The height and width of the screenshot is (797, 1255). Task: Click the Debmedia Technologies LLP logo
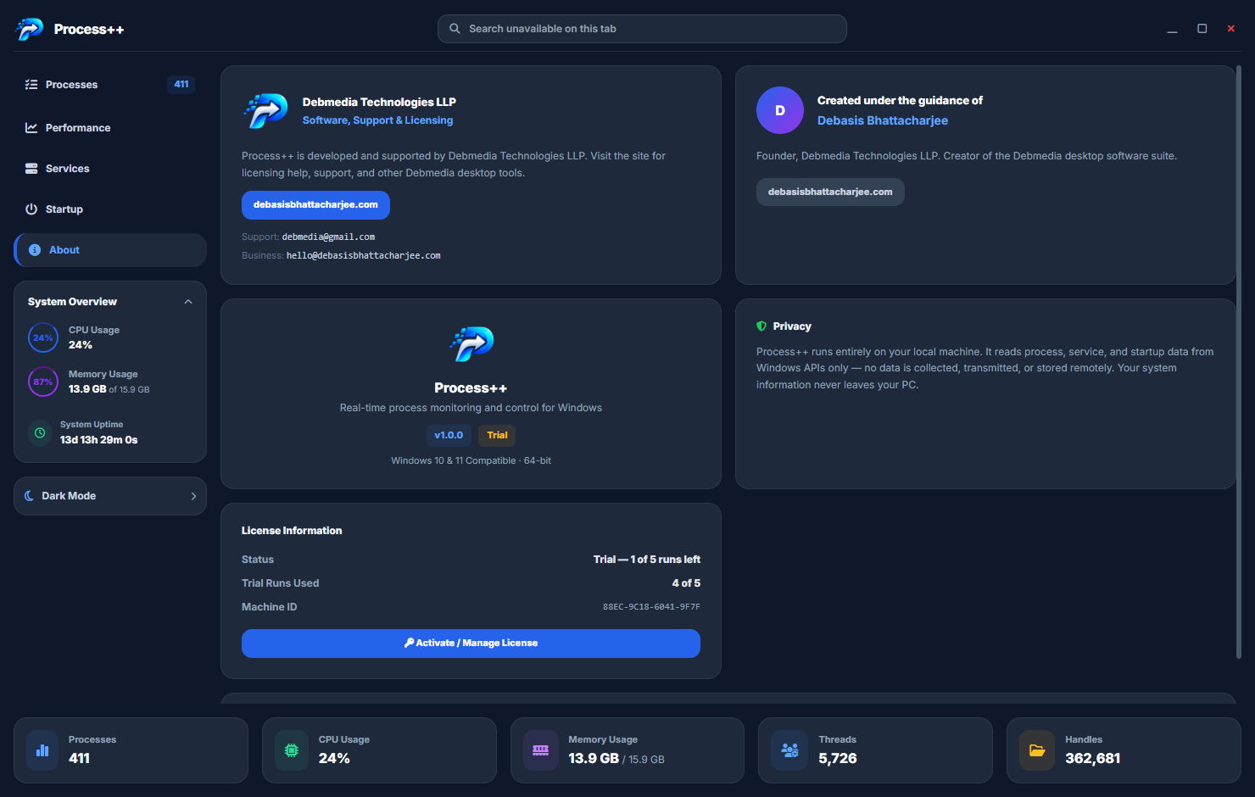click(266, 111)
